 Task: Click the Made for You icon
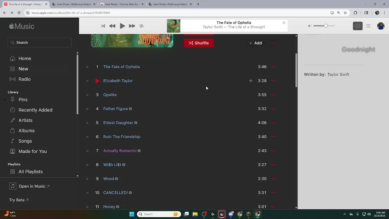[12, 151]
